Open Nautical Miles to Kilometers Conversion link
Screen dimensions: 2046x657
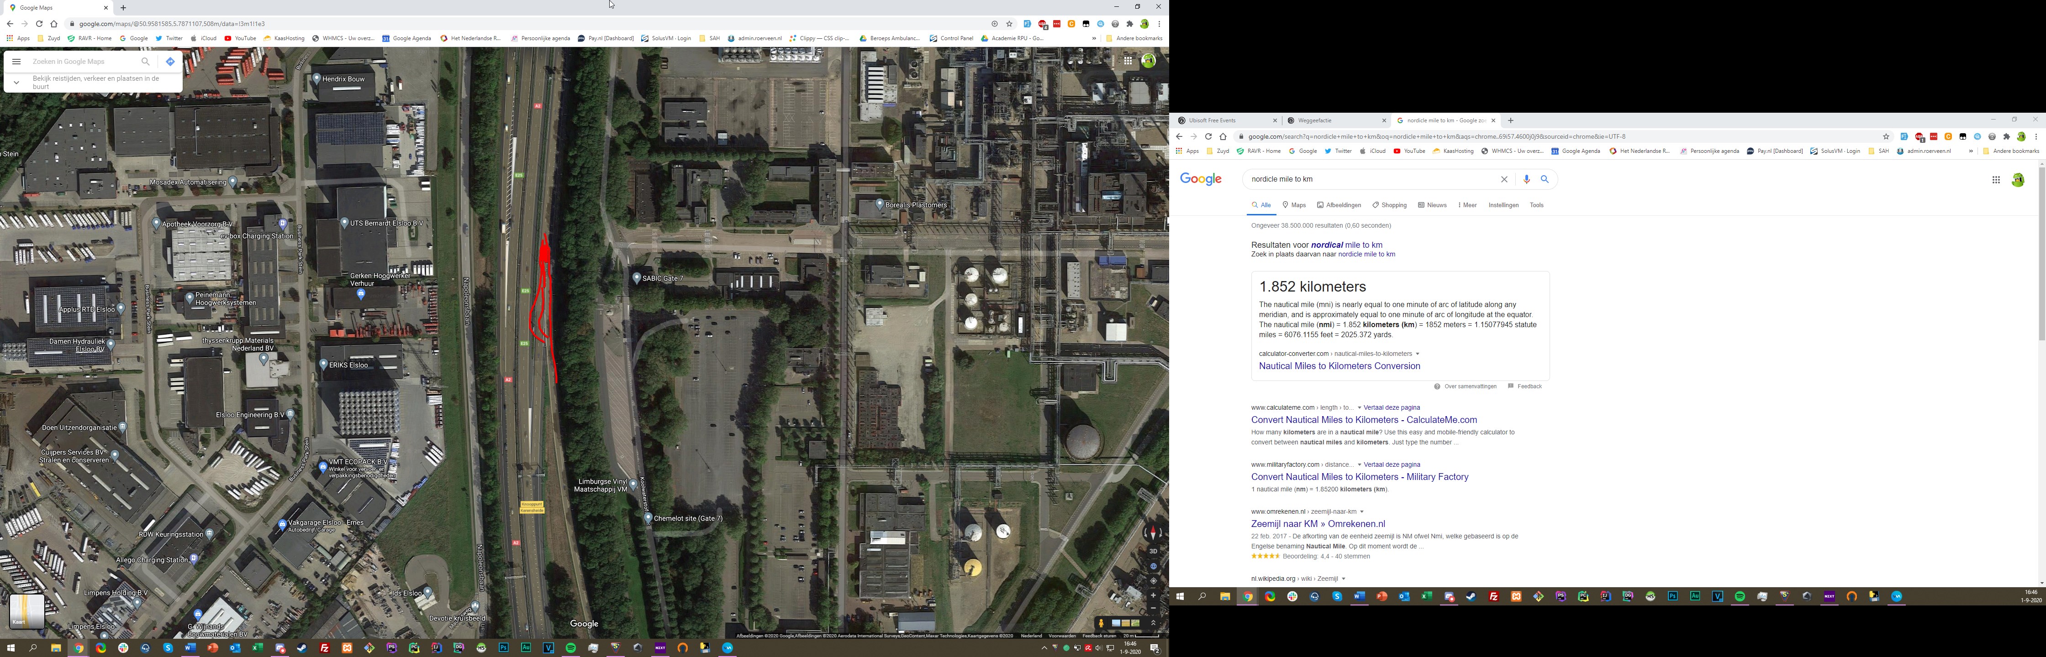coord(1339,366)
